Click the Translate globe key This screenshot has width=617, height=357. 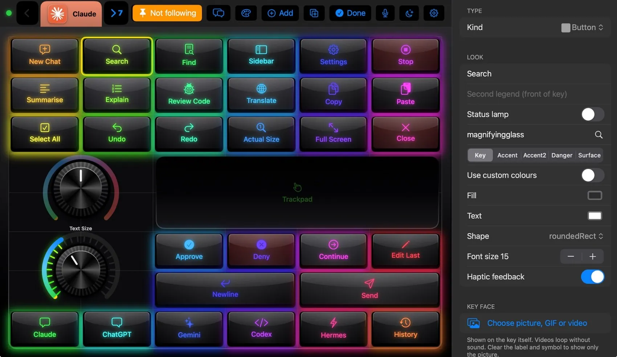[x=261, y=94]
